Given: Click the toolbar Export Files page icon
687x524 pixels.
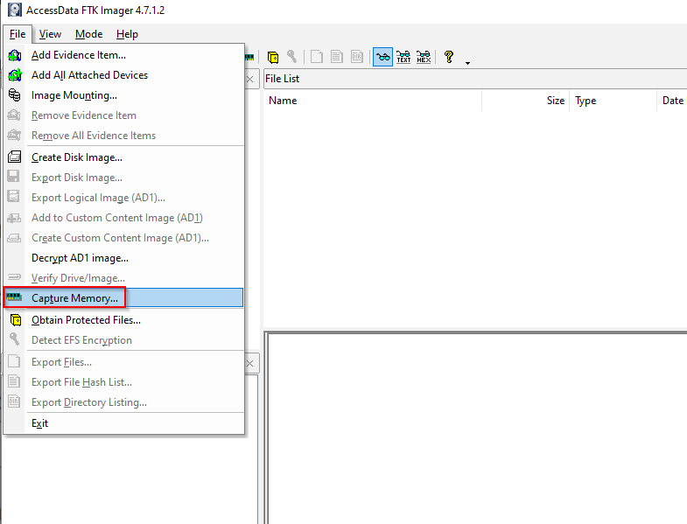Looking at the screenshot, I should (316, 57).
